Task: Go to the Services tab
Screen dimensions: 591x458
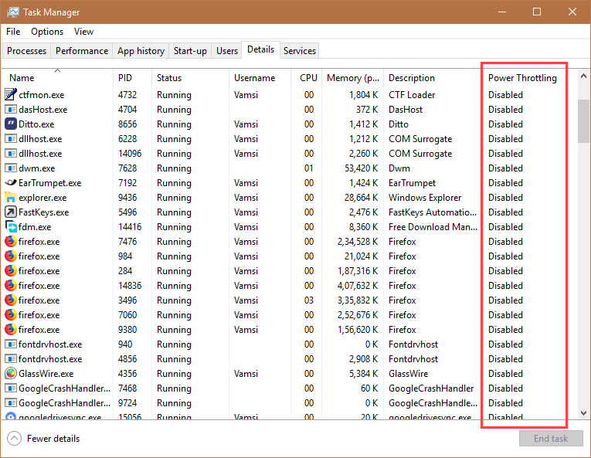Action: (299, 51)
